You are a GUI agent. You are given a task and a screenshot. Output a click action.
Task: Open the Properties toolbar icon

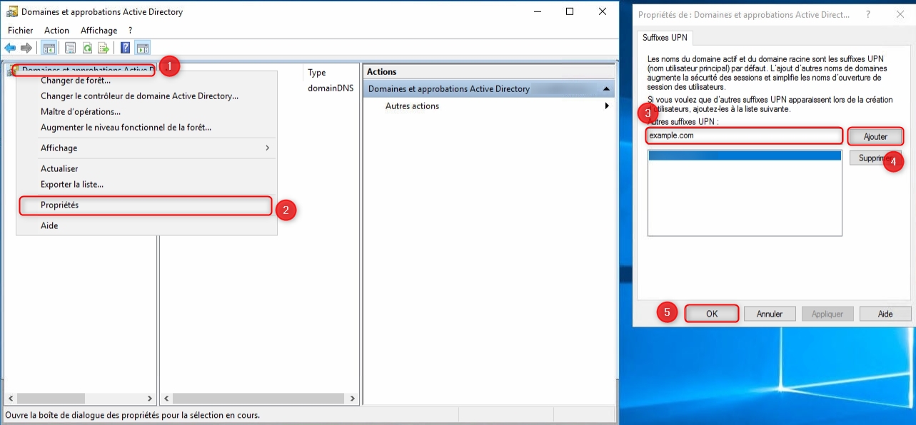tap(70, 48)
